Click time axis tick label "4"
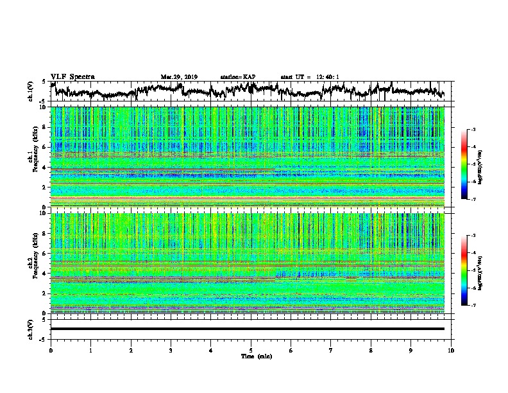The height and width of the screenshot is (393, 508). [x=211, y=351]
